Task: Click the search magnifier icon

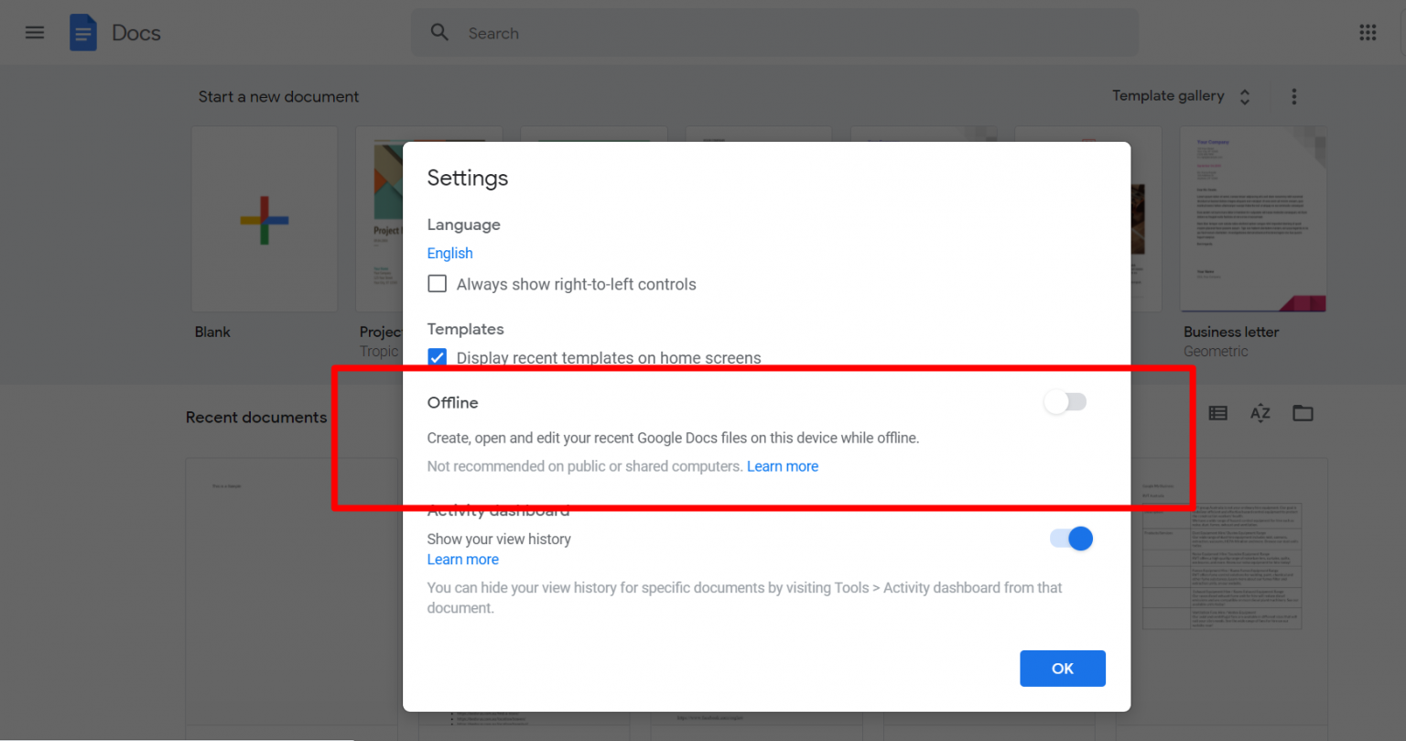Action: tap(439, 32)
